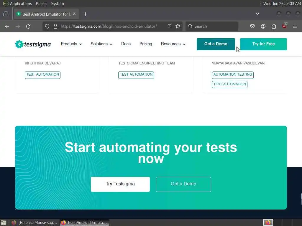Open the tracking protection shield icon

(x=47, y=26)
